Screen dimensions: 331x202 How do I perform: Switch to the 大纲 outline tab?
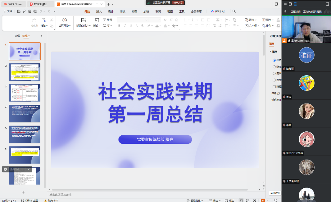pos(17,36)
